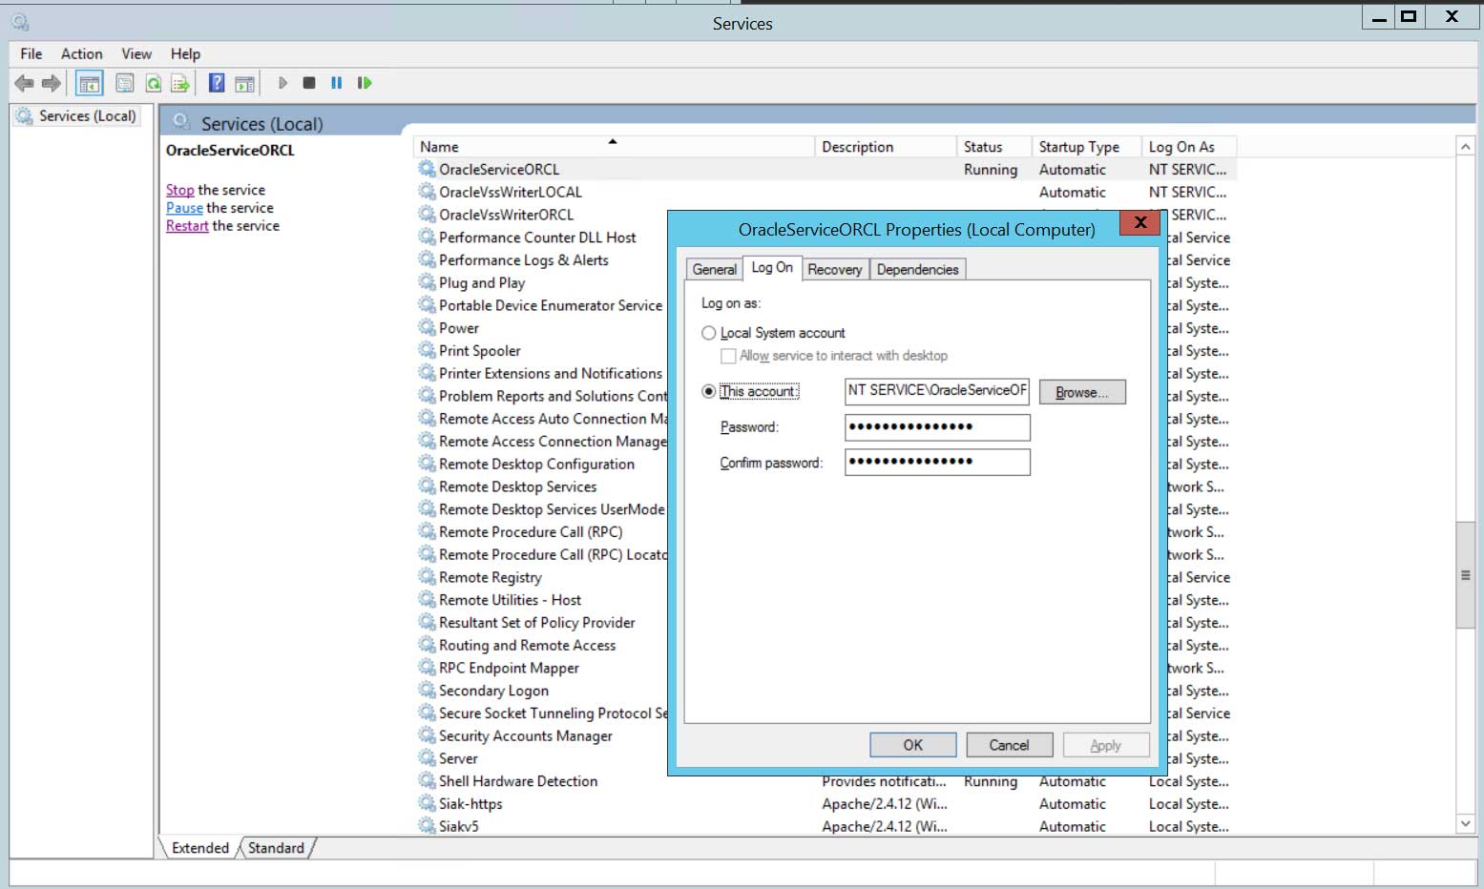This screenshot has height=889, width=1484.
Task: Sort by the Status column header
Action: [993, 147]
